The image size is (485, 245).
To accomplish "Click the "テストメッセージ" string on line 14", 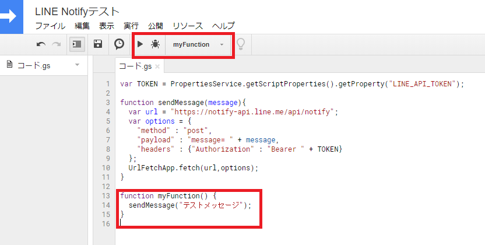I will 211,205.
